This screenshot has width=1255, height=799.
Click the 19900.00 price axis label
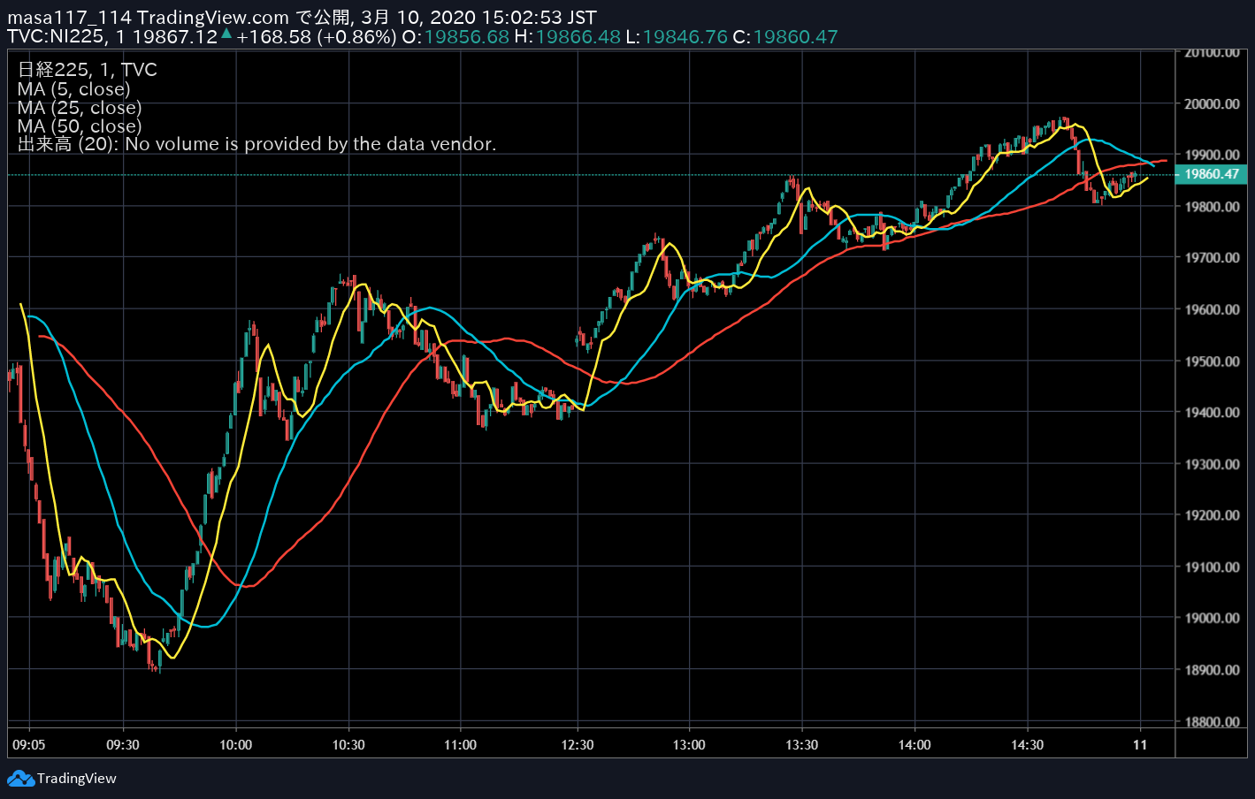(1212, 155)
